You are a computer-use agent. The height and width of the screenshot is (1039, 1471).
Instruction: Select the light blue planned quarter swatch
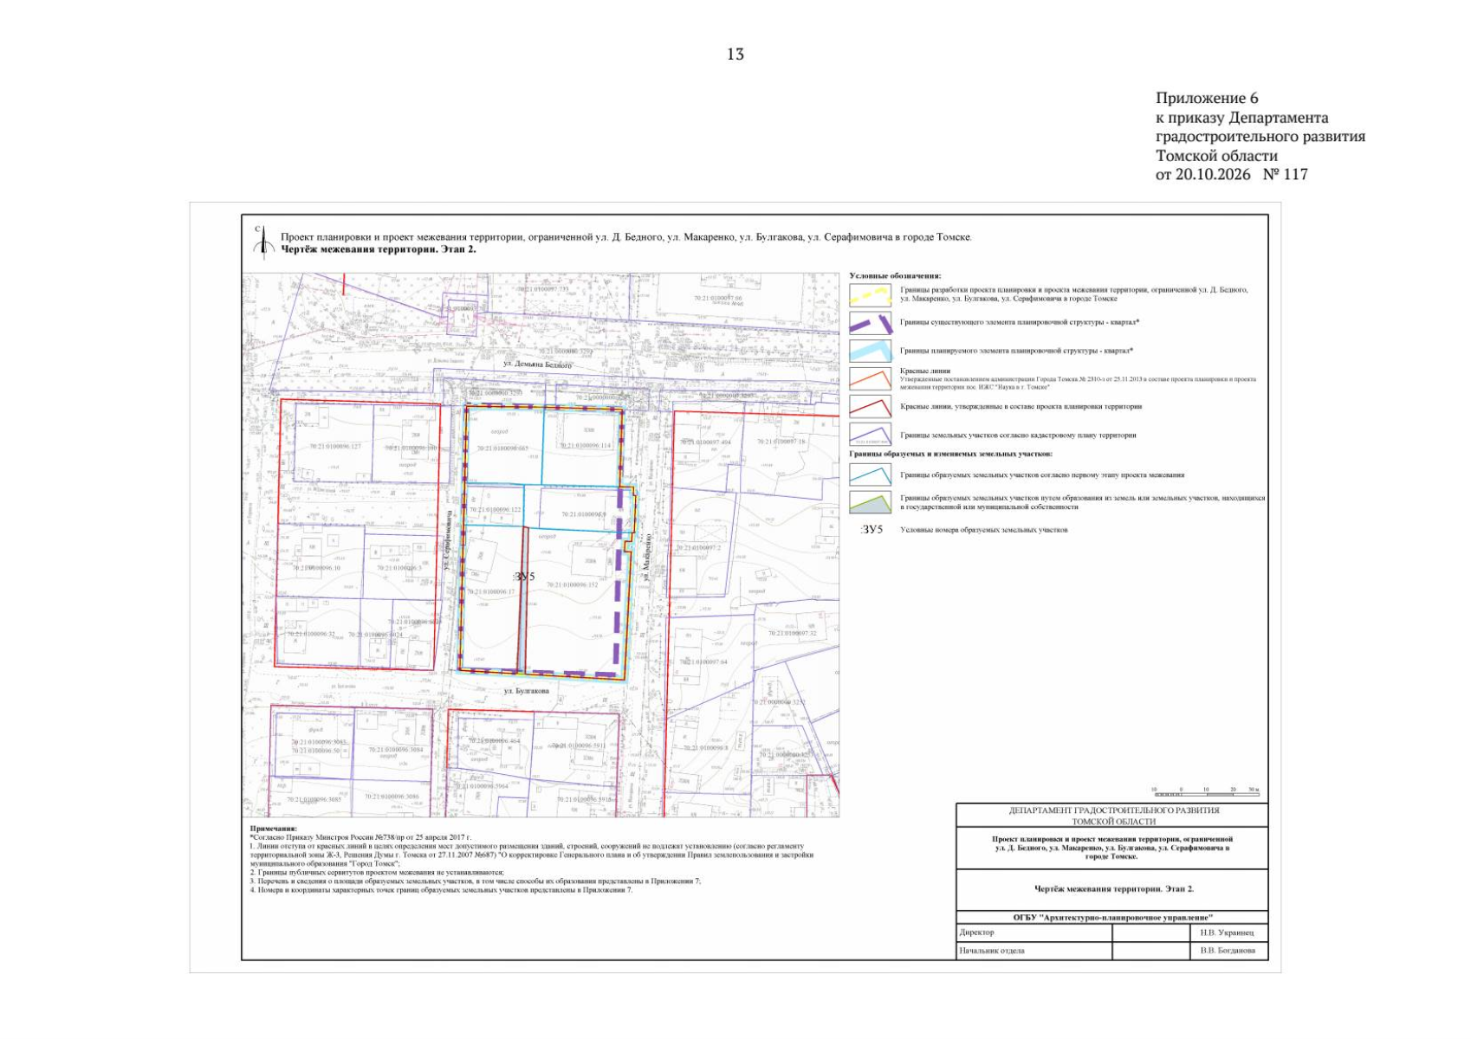point(871,351)
